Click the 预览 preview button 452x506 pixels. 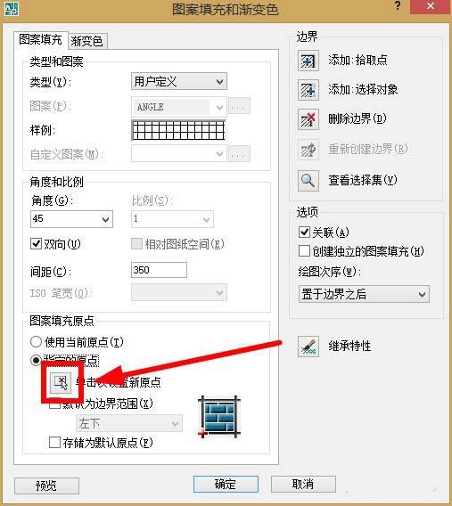point(46,486)
